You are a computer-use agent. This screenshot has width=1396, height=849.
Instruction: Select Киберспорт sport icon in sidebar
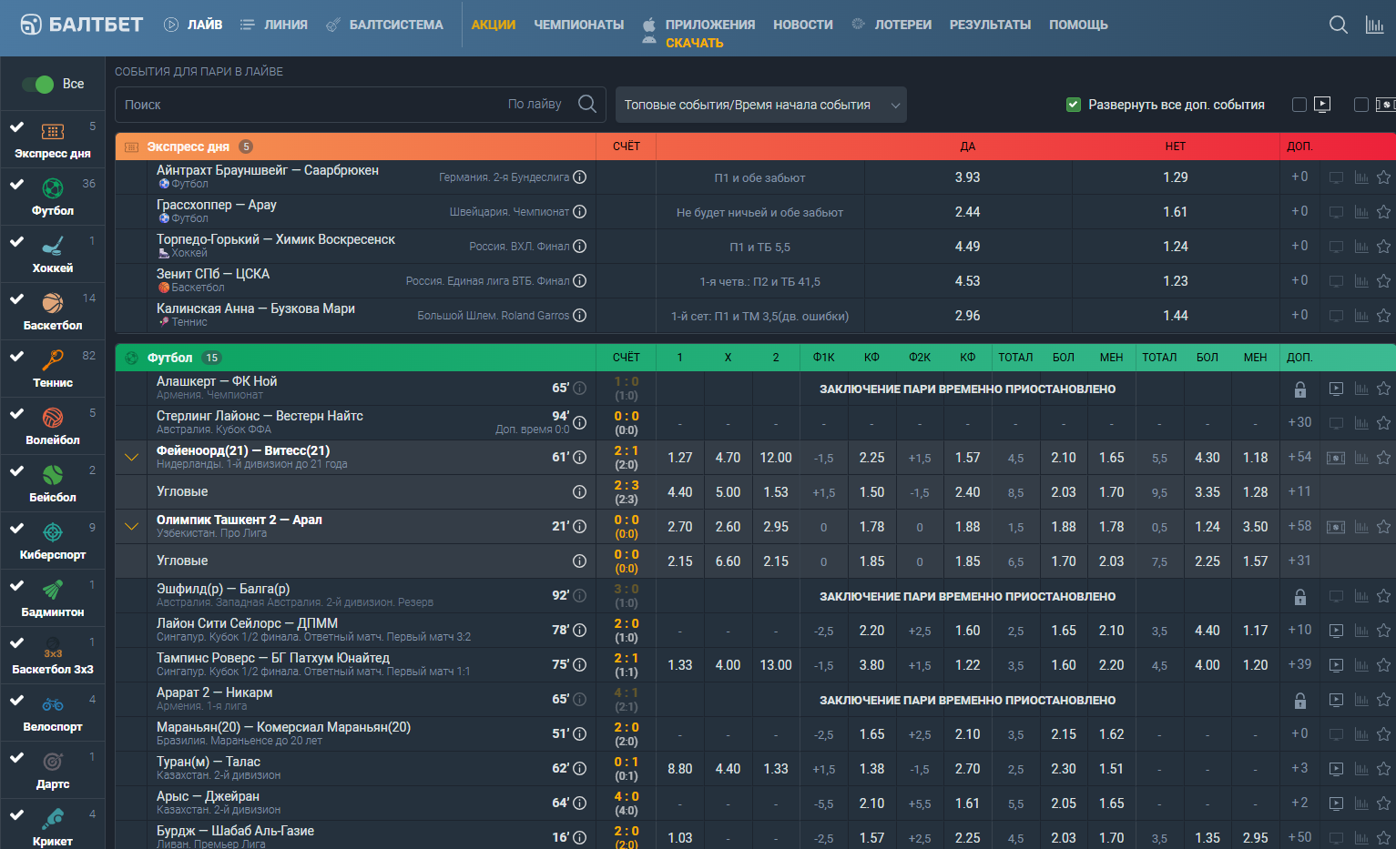click(53, 532)
